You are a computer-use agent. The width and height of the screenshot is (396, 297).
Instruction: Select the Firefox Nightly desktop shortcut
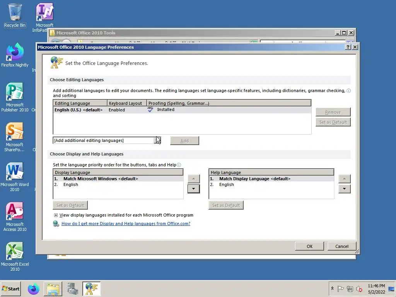[x=15, y=55]
